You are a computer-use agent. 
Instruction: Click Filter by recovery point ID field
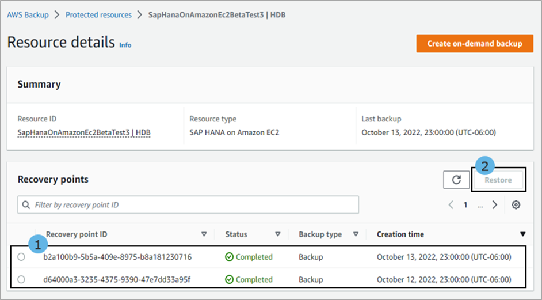pyautogui.click(x=188, y=205)
